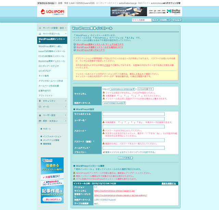Click the card icon beside 契約・お支払い
The height and width of the screenshot is (210, 219).
[40, 121]
